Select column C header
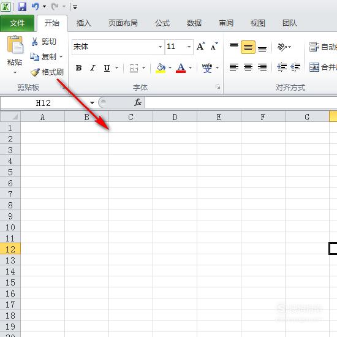This screenshot has width=337, height=337. [x=131, y=117]
